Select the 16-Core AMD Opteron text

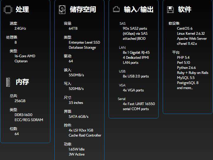coord(25,58)
